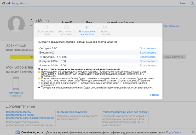Click the Family Sharing cloud icon
The width and height of the screenshot is (196, 135).
[18, 132]
